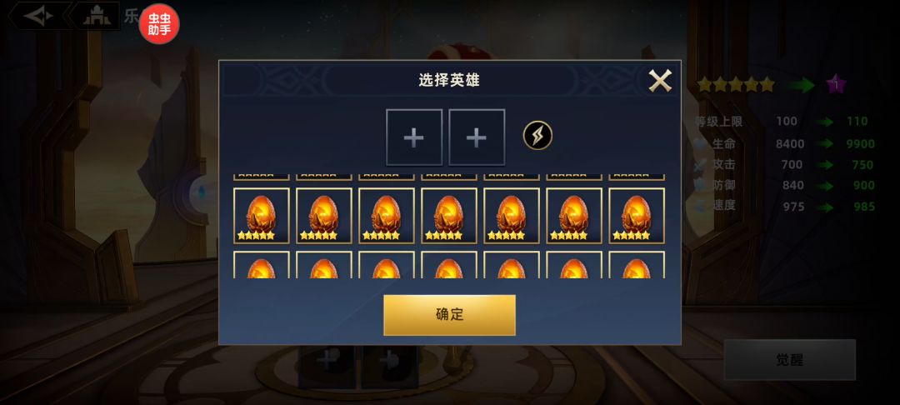Close the 选择英雄 dialog with X
This screenshot has width=900, height=405.
pos(660,81)
